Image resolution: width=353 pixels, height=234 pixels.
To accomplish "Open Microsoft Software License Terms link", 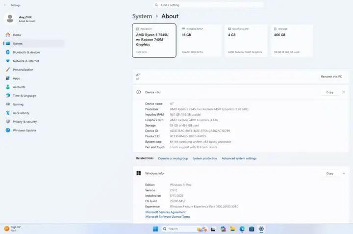I will click(x=168, y=217).
